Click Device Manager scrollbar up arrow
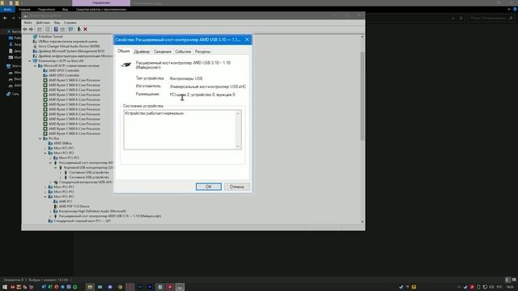 [363, 36]
